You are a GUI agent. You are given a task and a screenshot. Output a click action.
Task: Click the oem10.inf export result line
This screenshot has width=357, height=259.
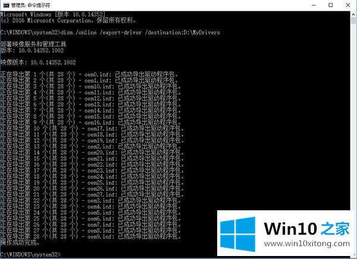pos(90,86)
